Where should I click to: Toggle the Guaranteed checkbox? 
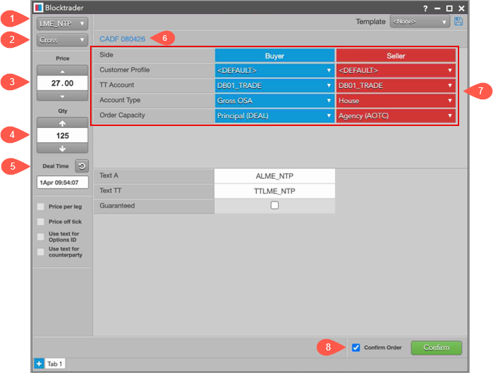(275, 206)
